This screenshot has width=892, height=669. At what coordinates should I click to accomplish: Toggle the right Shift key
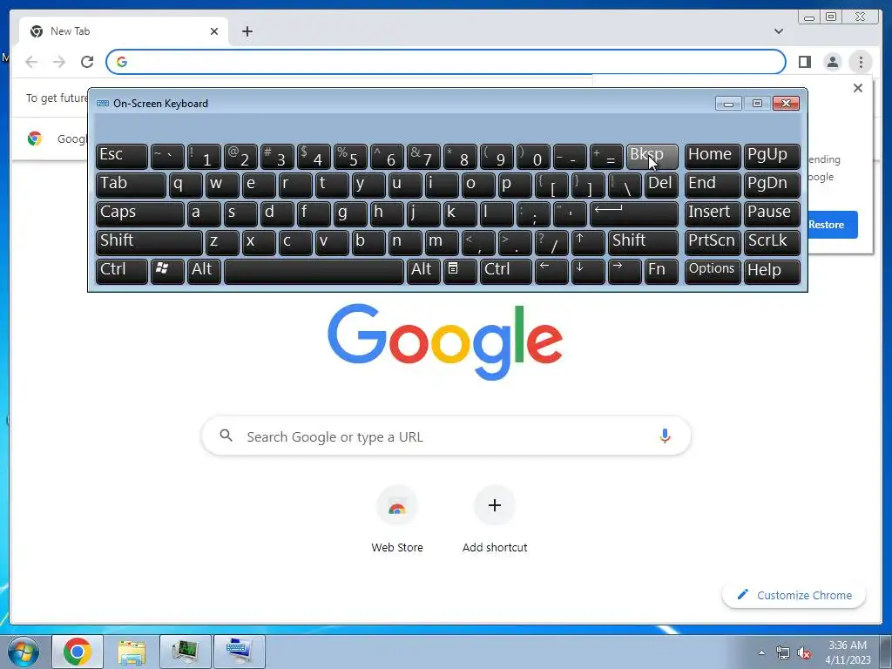coord(643,242)
